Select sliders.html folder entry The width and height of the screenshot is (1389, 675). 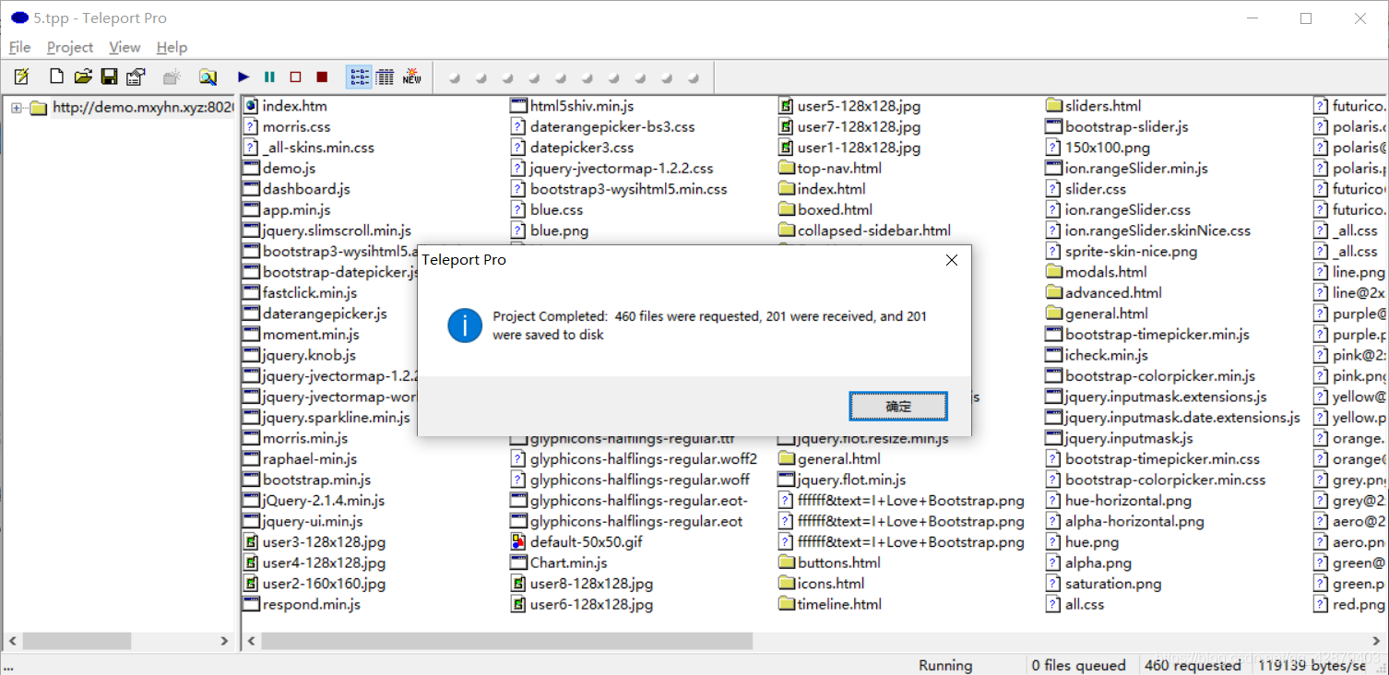[1094, 106]
